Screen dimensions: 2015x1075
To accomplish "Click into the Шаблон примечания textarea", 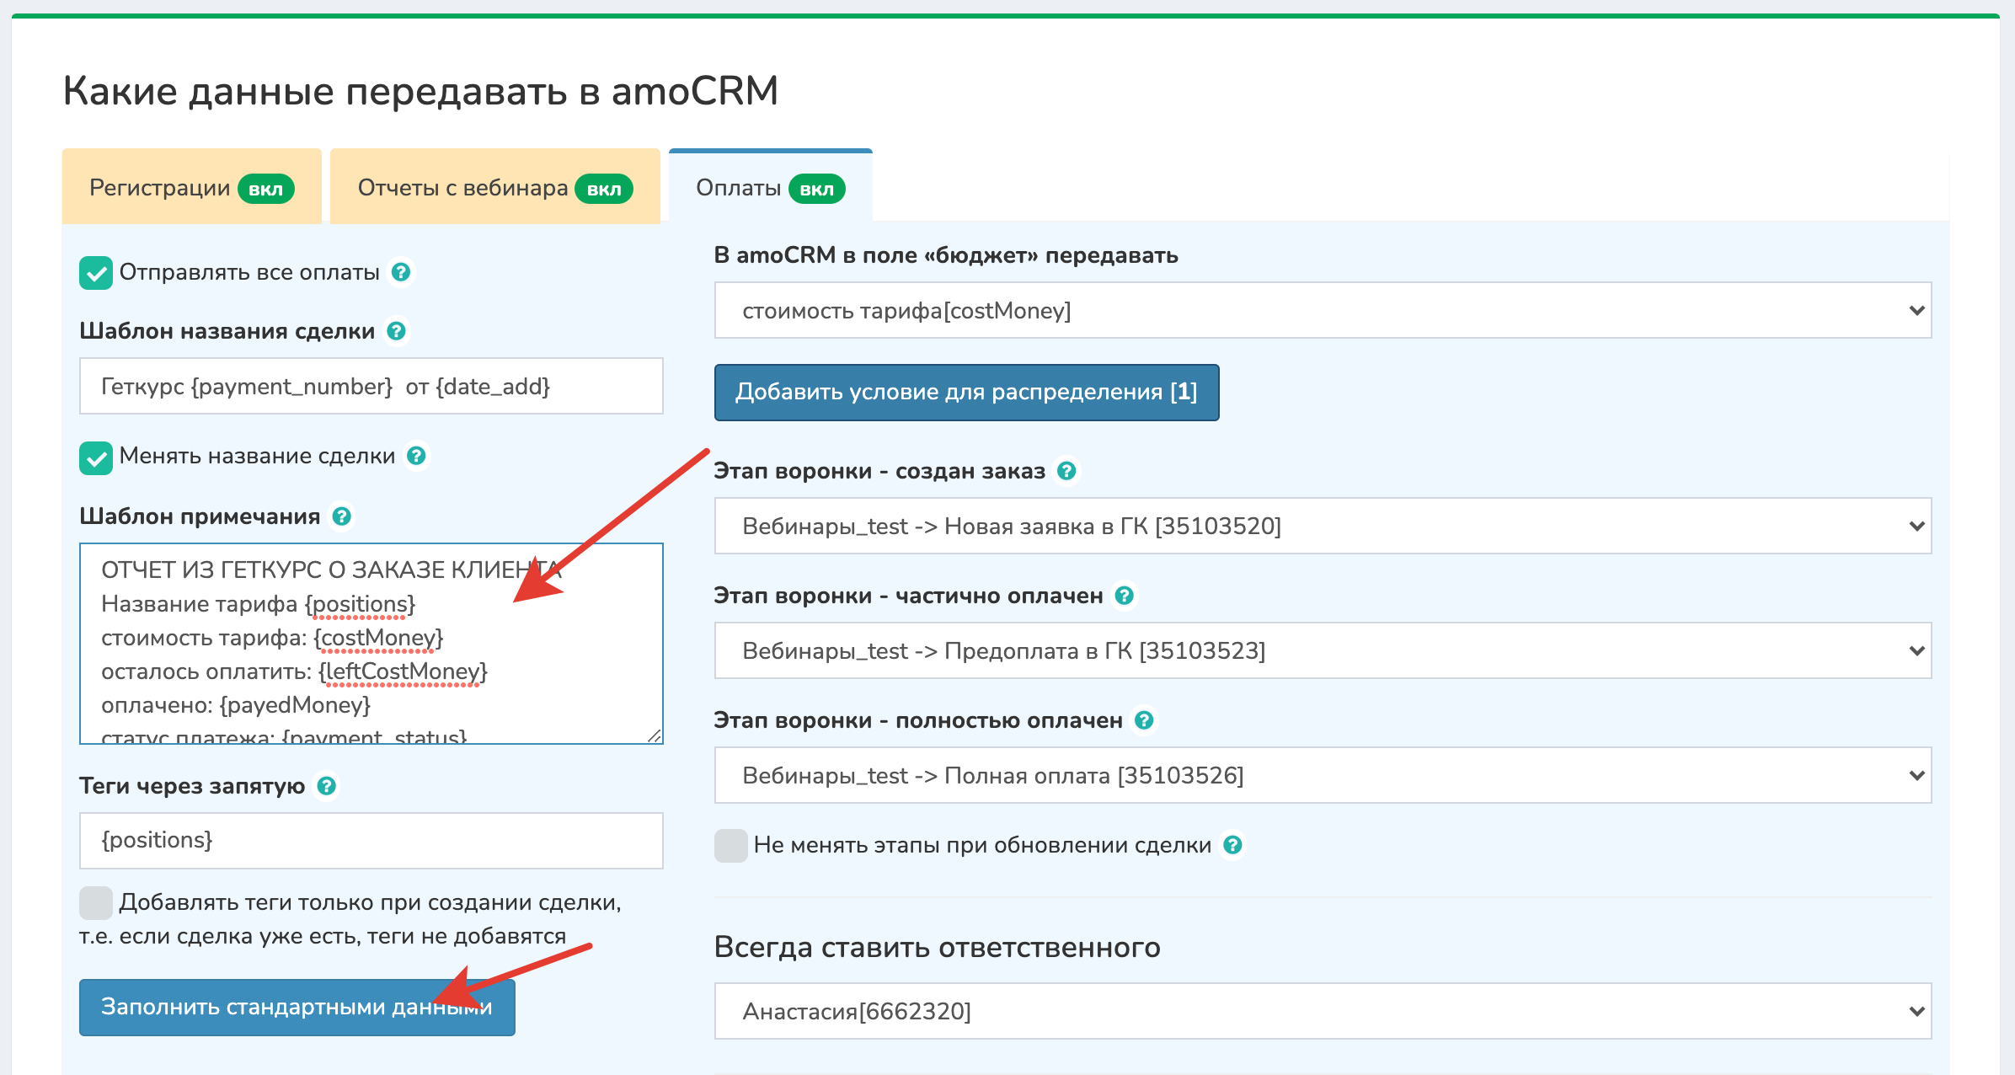I will [371, 644].
